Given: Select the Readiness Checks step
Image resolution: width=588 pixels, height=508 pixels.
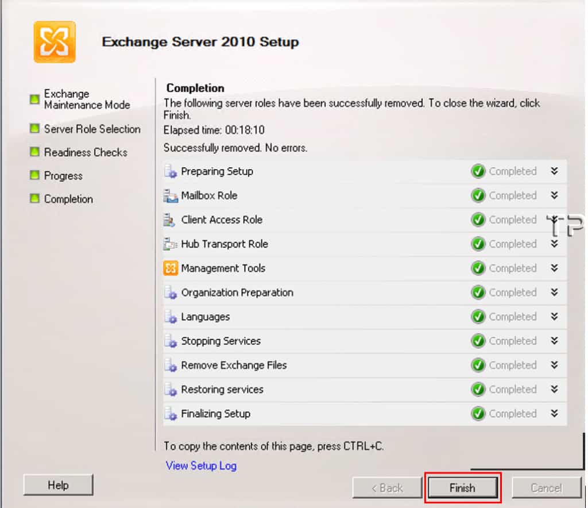Looking at the screenshot, I should (86, 152).
